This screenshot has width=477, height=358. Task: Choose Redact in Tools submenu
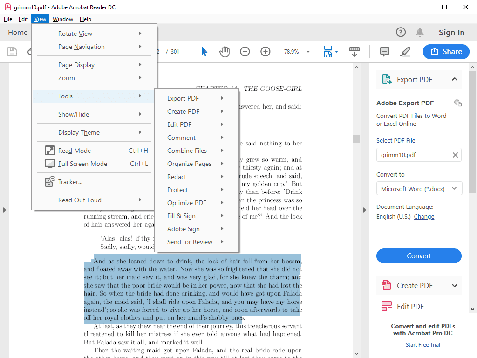[197, 177]
